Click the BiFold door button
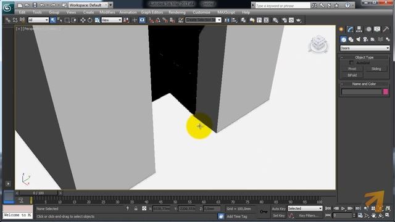 coord(352,75)
